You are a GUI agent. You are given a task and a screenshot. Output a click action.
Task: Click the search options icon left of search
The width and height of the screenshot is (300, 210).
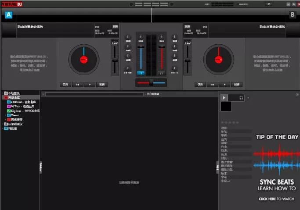point(43,94)
